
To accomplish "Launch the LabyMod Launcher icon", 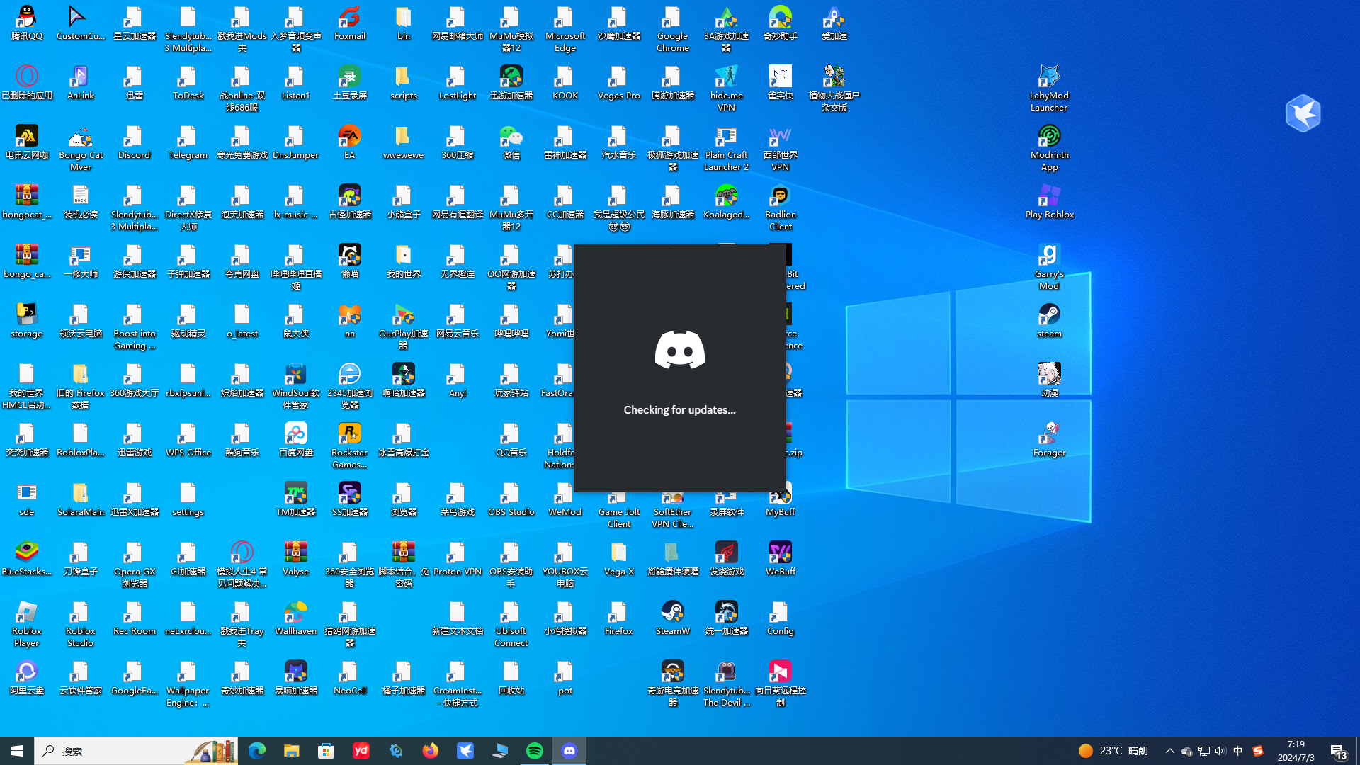I will pyautogui.click(x=1049, y=87).
